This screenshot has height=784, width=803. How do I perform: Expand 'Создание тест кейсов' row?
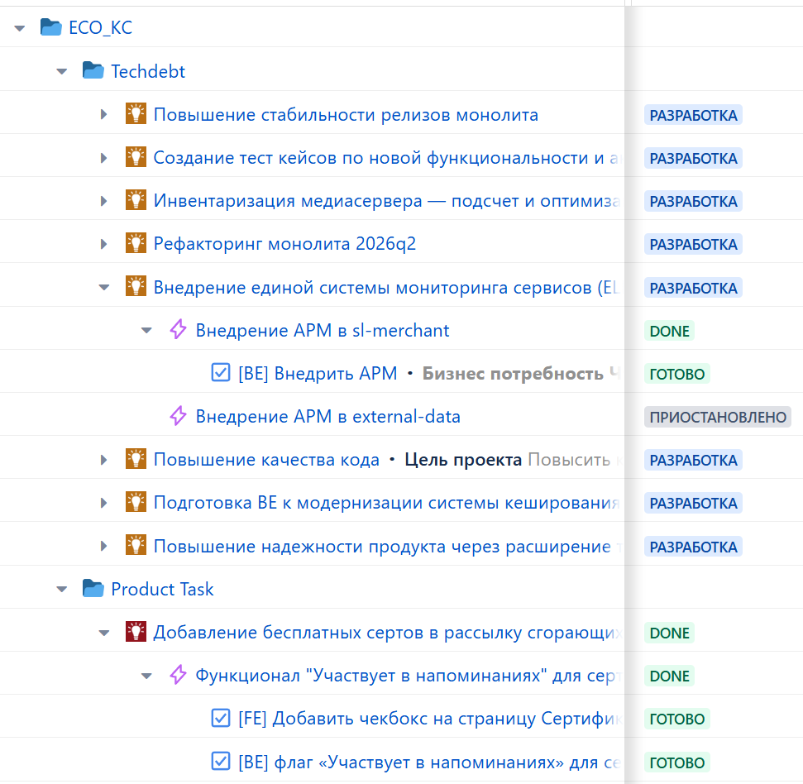[x=104, y=158]
